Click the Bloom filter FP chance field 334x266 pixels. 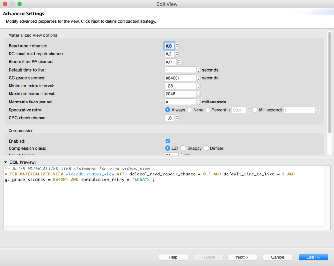(170, 62)
